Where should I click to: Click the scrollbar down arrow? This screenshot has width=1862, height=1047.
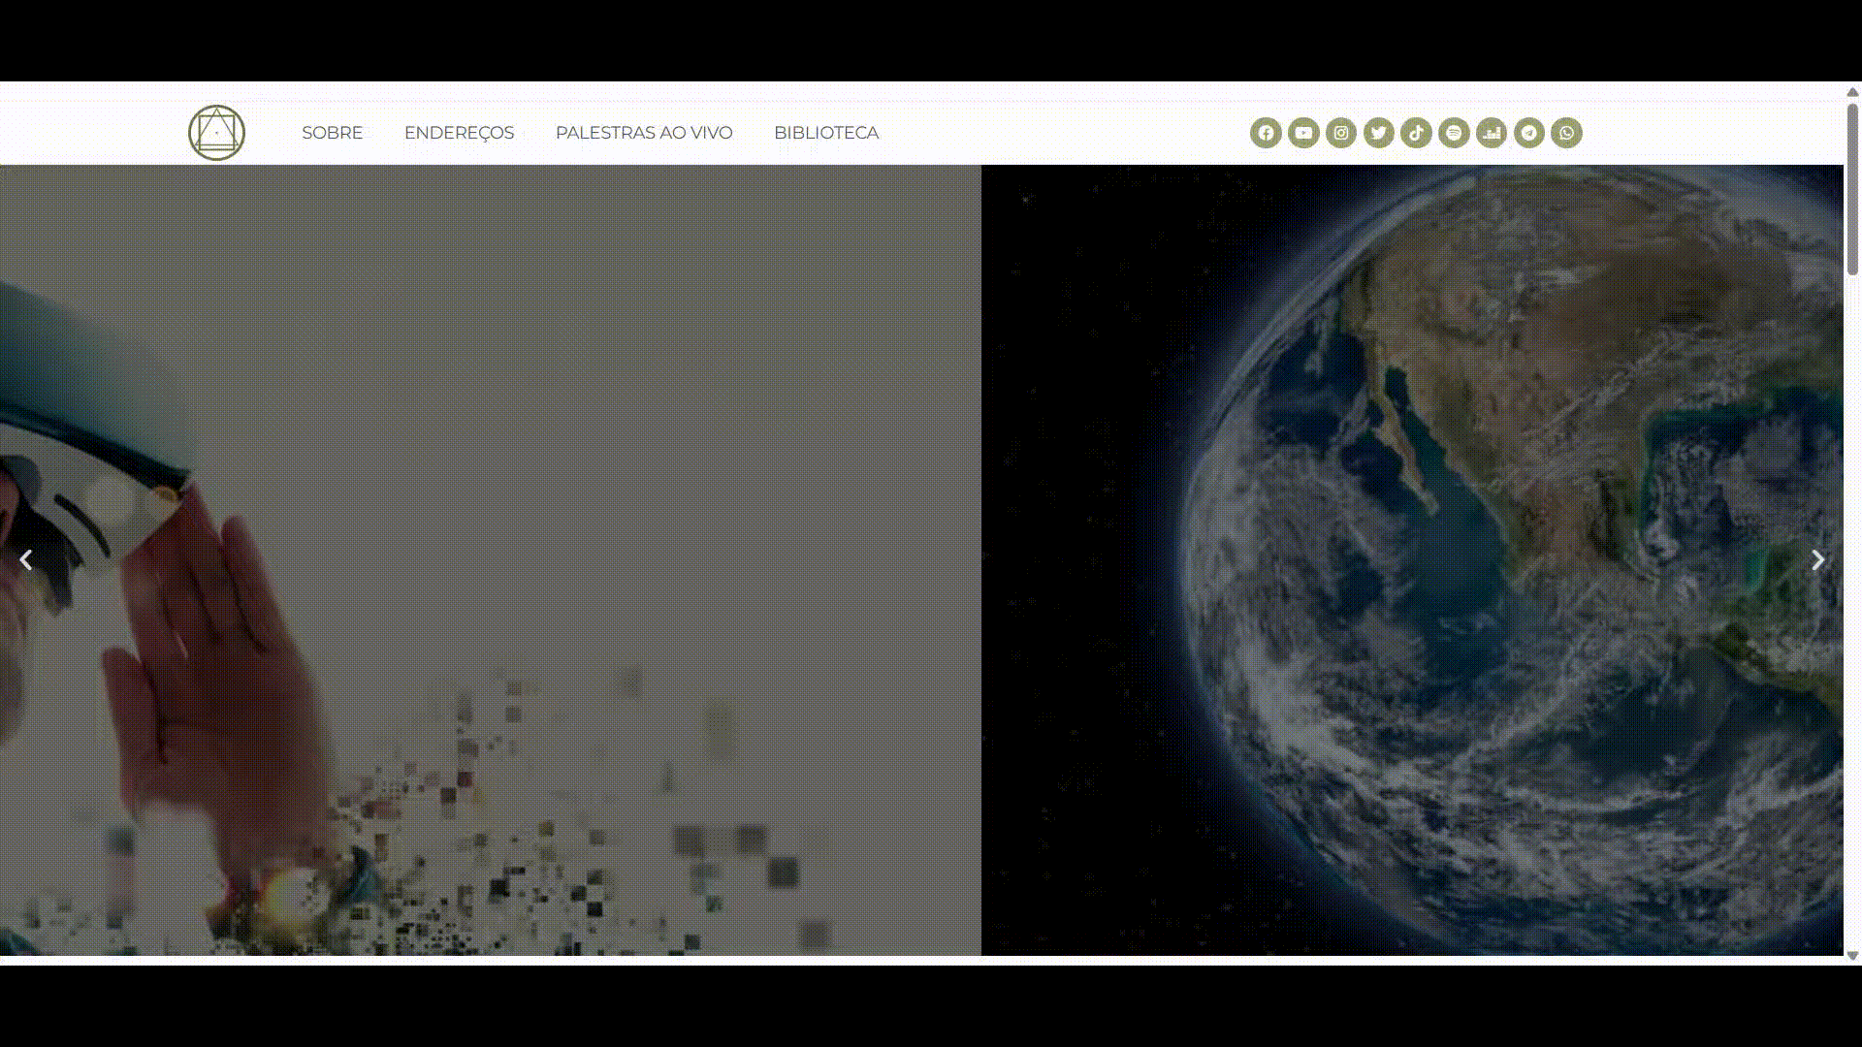click(x=1852, y=956)
